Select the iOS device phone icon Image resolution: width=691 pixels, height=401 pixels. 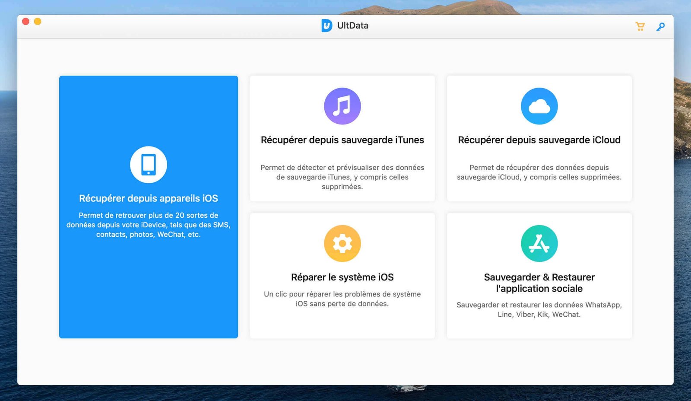[x=149, y=165]
